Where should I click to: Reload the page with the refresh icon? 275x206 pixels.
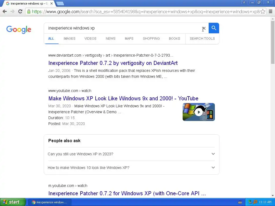20,12
